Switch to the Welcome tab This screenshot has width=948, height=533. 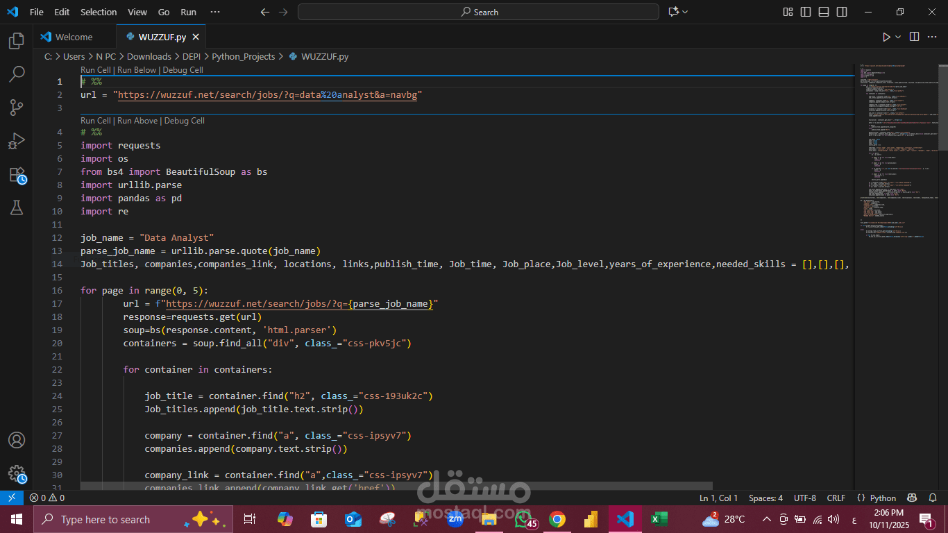click(x=74, y=36)
